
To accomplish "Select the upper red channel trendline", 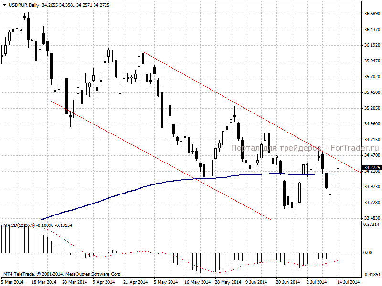I will (252, 112).
